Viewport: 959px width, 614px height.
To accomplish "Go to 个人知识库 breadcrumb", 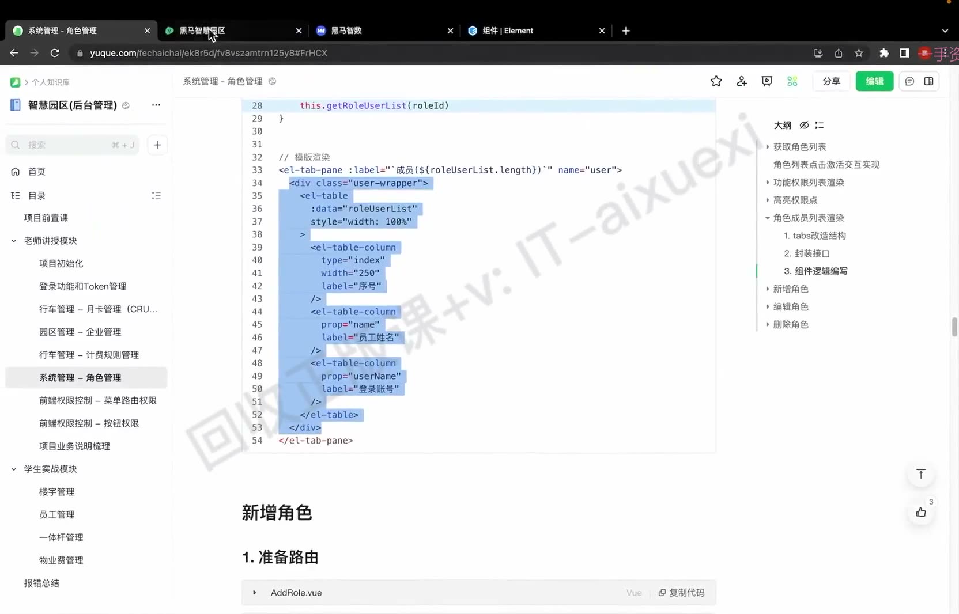I will 51,82.
